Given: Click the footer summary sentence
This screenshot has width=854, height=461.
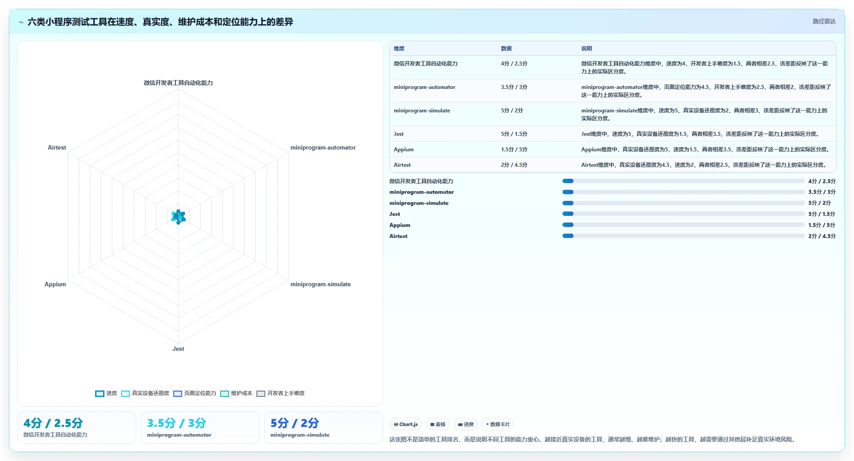Looking at the screenshot, I should [x=593, y=439].
